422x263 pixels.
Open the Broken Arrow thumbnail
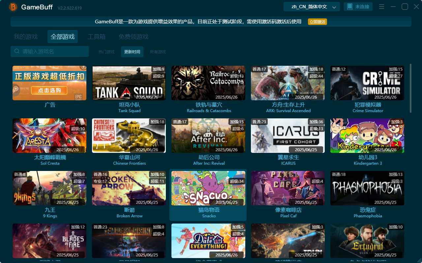tap(129, 188)
